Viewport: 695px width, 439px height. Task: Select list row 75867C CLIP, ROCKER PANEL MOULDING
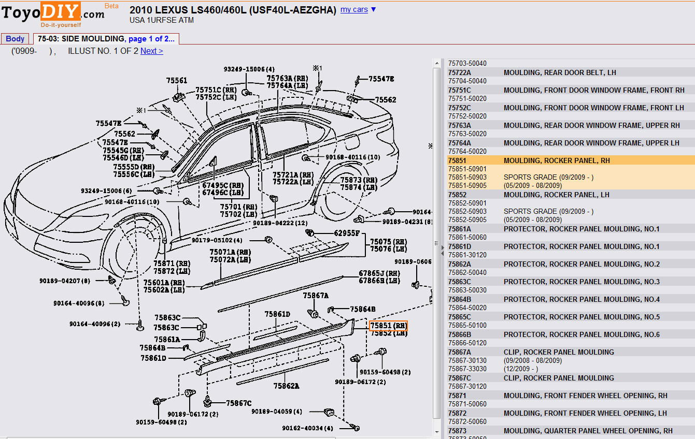tap(570, 378)
